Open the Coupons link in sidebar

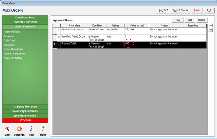coord(9,36)
